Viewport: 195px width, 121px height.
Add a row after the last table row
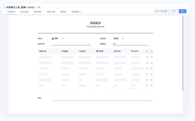tap(147, 85)
